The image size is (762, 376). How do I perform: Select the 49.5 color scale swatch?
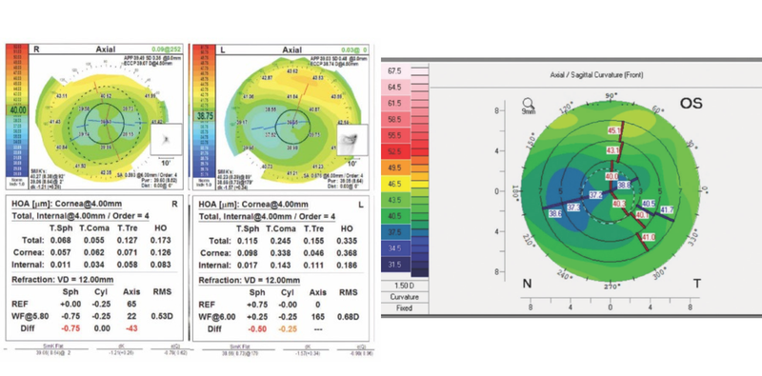pyautogui.click(x=394, y=168)
